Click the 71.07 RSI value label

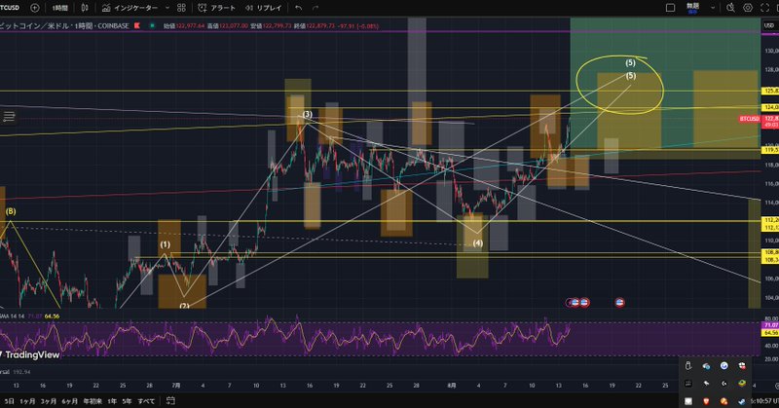coord(770,325)
